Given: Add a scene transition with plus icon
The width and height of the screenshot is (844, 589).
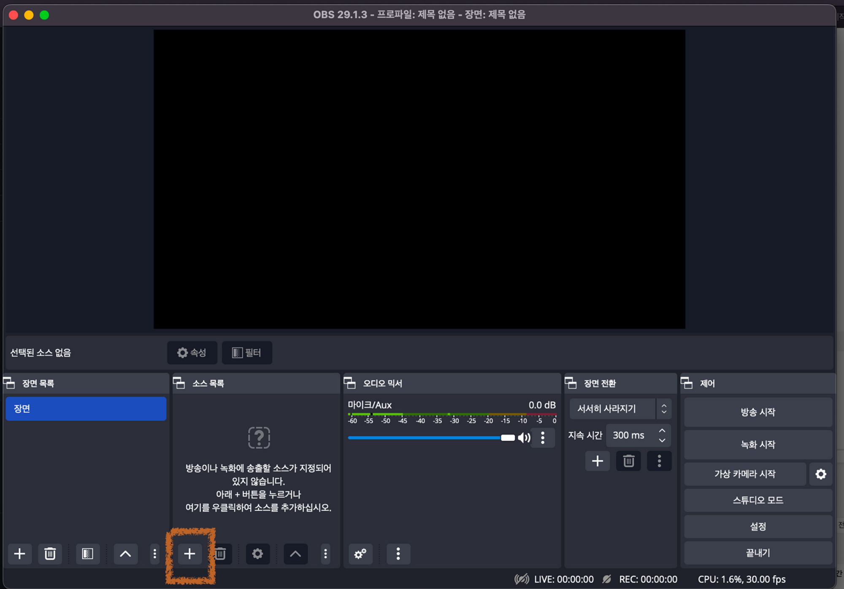Looking at the screenshot, I should coord(597,461).
